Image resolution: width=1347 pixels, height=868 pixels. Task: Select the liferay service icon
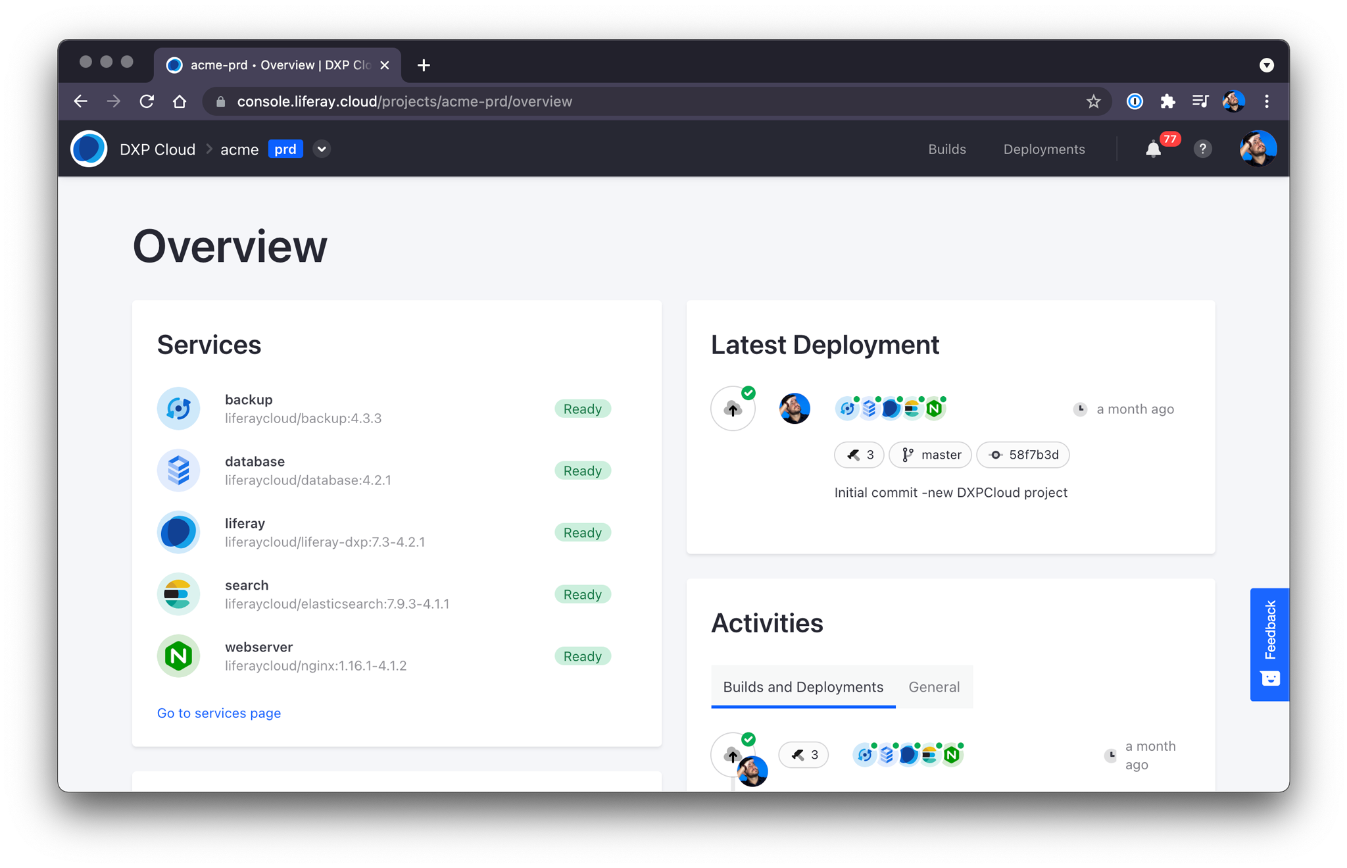[x=178, y=532]
